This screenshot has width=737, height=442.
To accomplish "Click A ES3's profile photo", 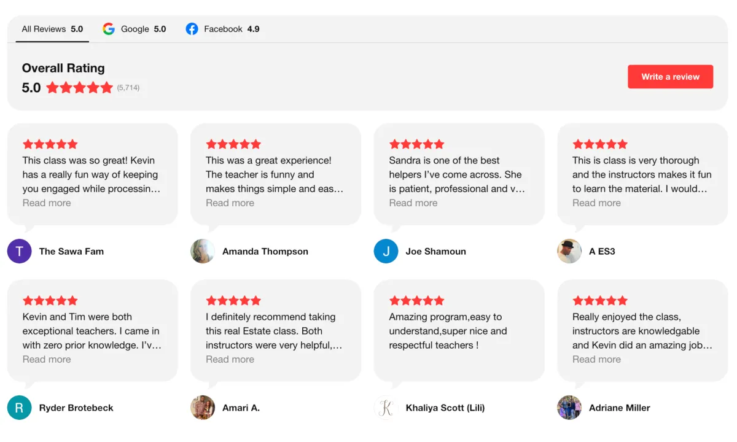I will [569, 251].
